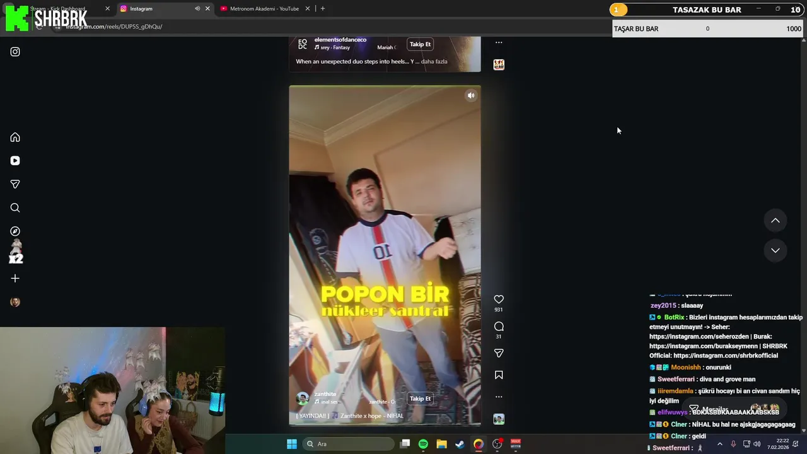Open the notifications bell in taskbar
807x454 pixels.
[x=796, y=444]
